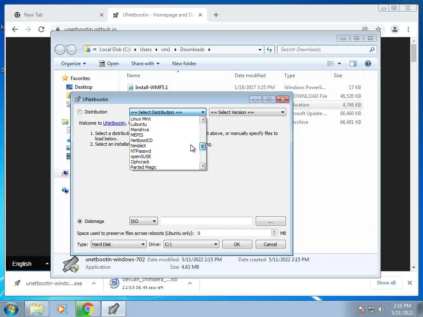Open Explorer help icon
This screenshot has height=317, width=423.
point(368,64)
